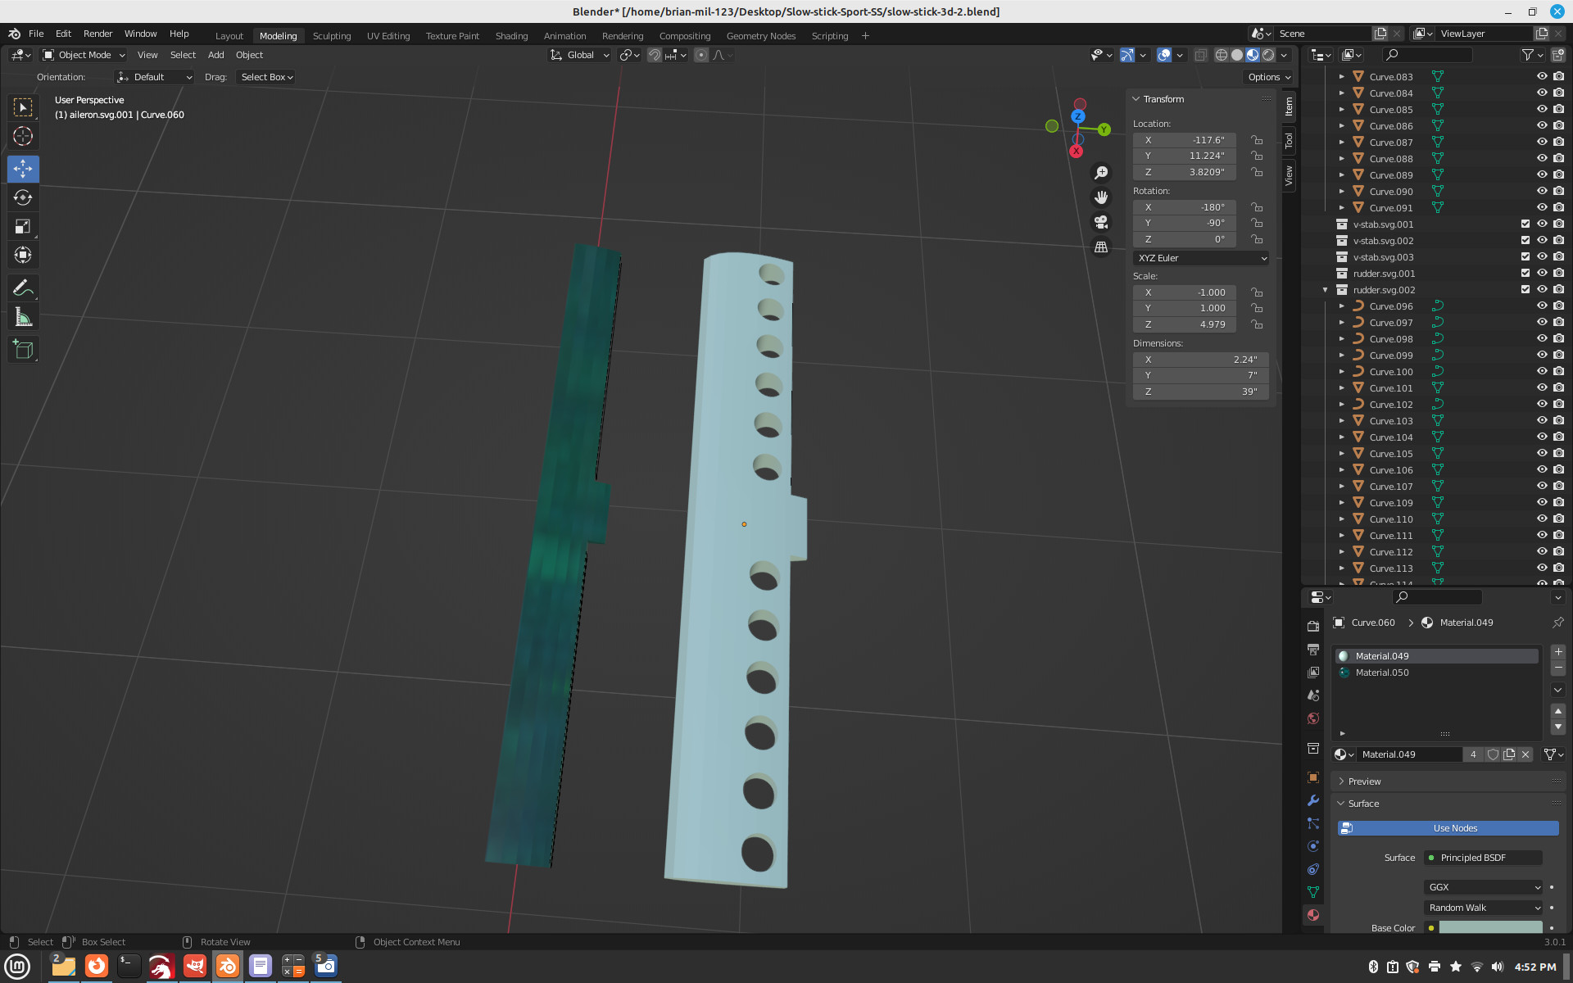
Task: Click the Z axis on navigation gizmo
Action: [x=1078, y=117]
